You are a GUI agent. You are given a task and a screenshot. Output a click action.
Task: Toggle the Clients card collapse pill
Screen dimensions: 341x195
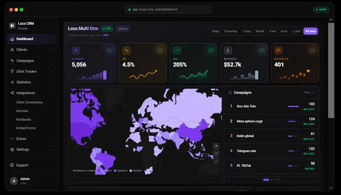click(109, 50)
